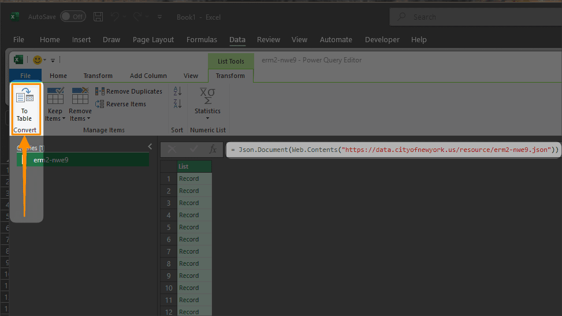
Task: Click Reverse Items command
Action: click(121, 104)
